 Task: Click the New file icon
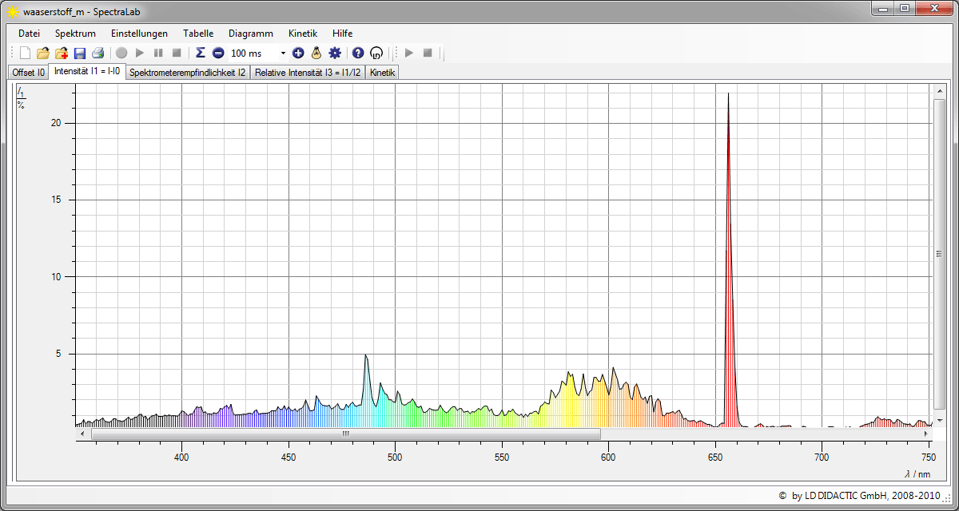point(25,53)
